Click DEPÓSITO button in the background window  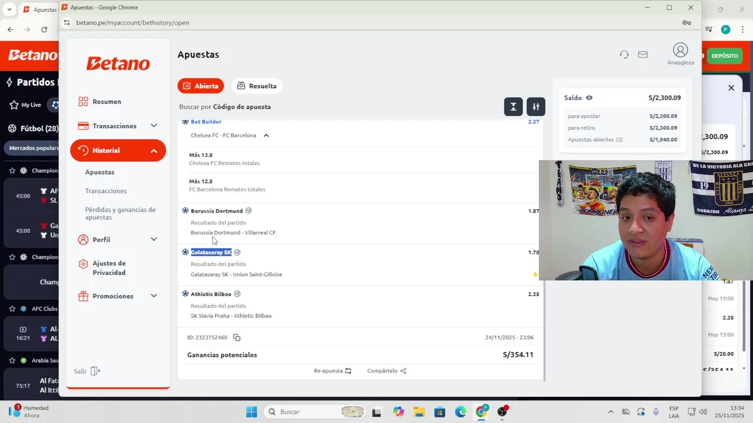(724, 56)
